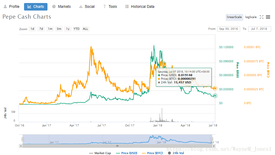Viewport: 275px width, 155px height.
Task: Switch chart to logScale
Action: coord(251,17)
